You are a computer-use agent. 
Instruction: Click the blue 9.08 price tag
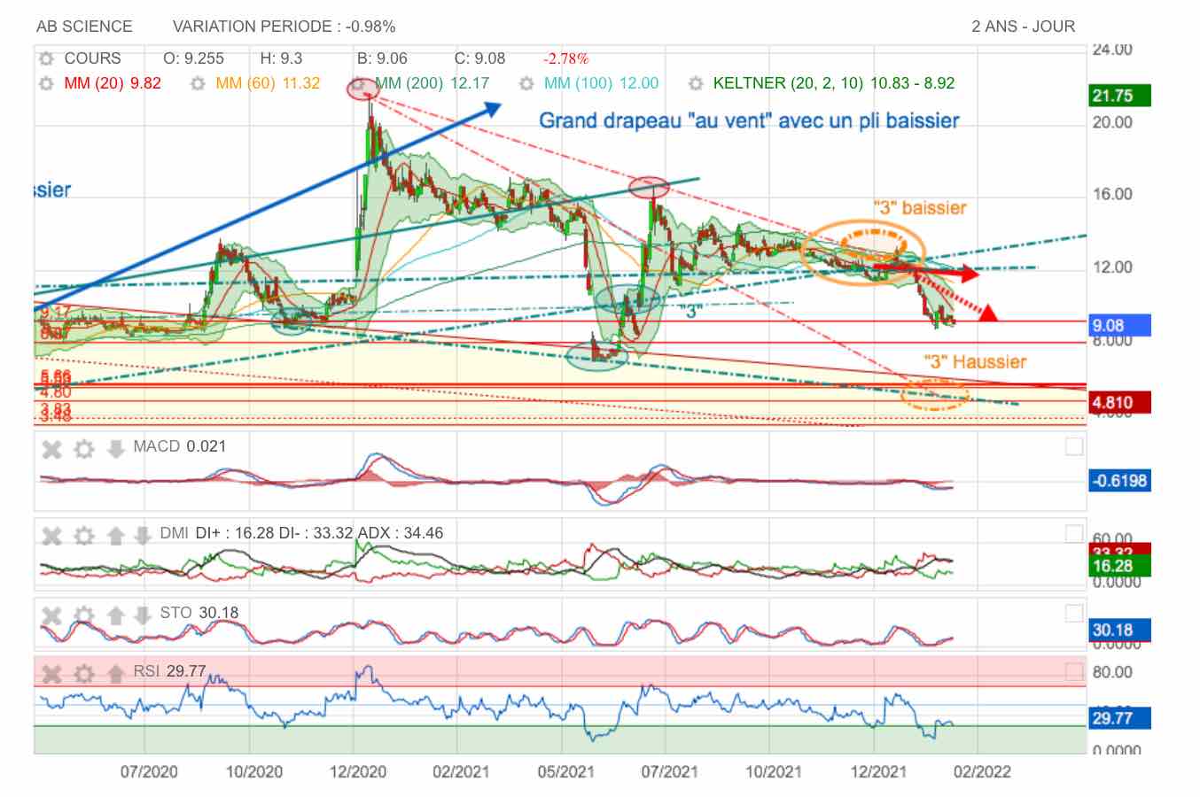click(1120, 326)
